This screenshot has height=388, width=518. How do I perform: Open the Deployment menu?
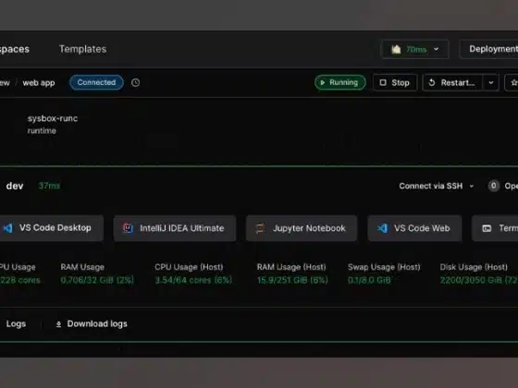point(489,49)
